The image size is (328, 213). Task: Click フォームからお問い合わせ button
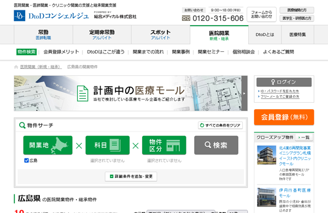261,14
